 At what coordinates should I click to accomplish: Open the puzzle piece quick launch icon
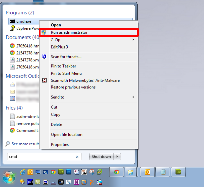(84, 172)
